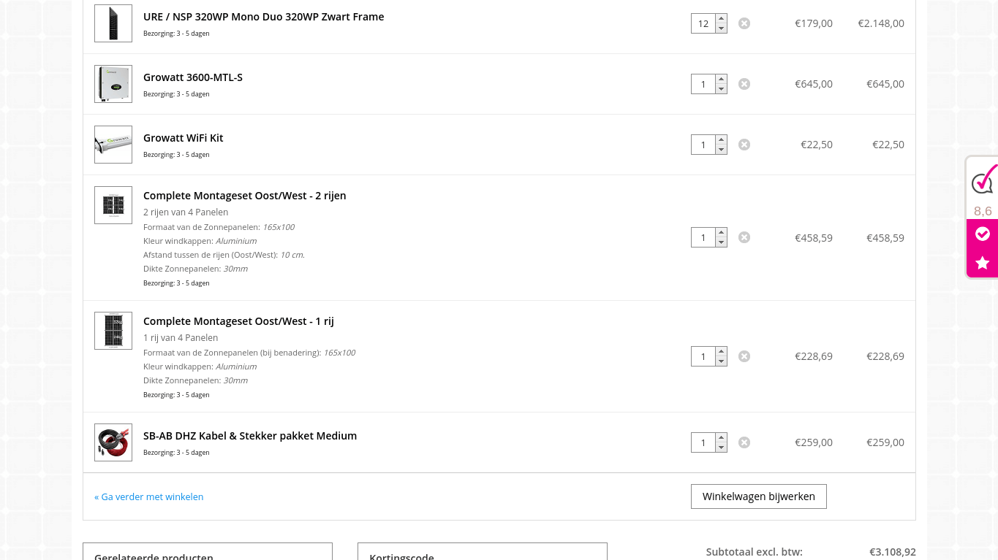Click the quantity field for URE 320WP panels
The image size is (998, 560).
point(703,23)
